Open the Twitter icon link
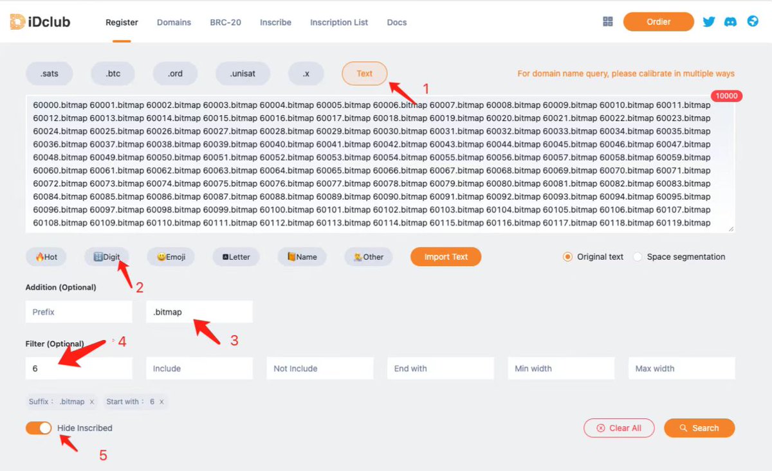The height and width of the screenshot is (471, 772). click(709, 22)
